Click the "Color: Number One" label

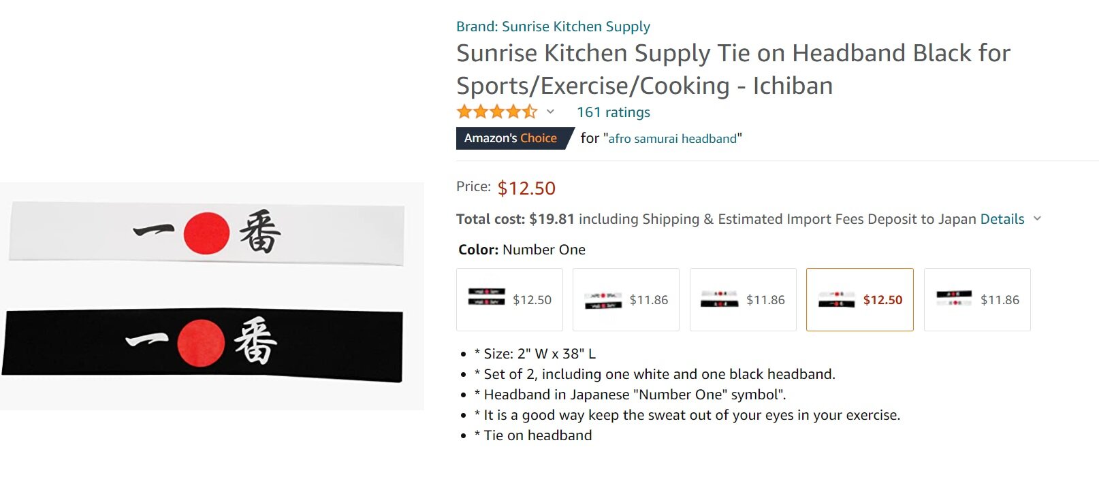[x=522, y=250]
